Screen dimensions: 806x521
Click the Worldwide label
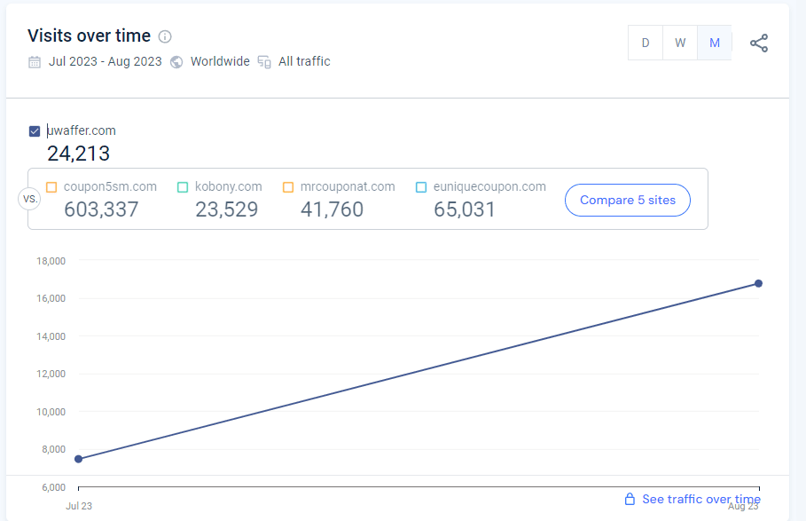pyautogui.click(x=220, y=62)
